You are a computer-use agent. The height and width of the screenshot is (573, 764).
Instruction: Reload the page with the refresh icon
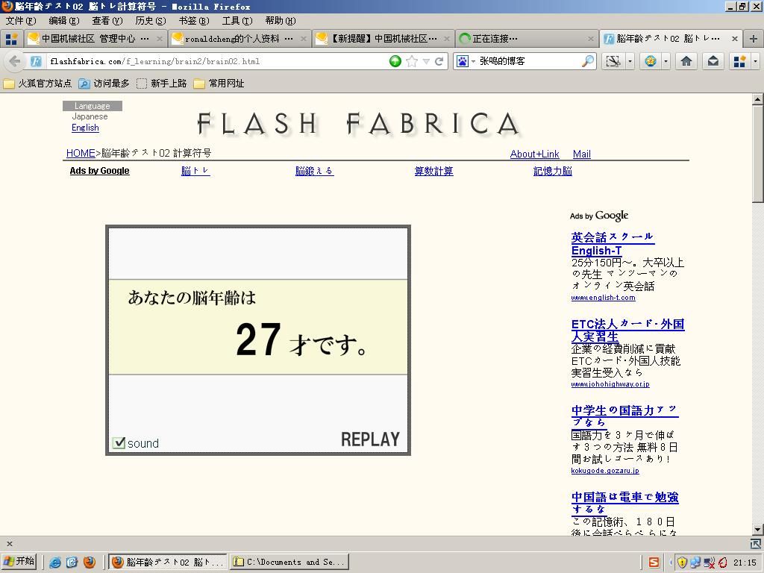tap(439, 61)
